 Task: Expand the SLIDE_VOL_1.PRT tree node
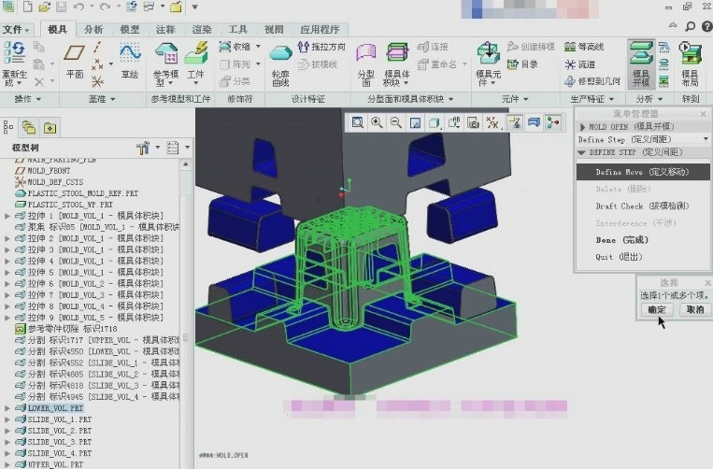point(7,419)
